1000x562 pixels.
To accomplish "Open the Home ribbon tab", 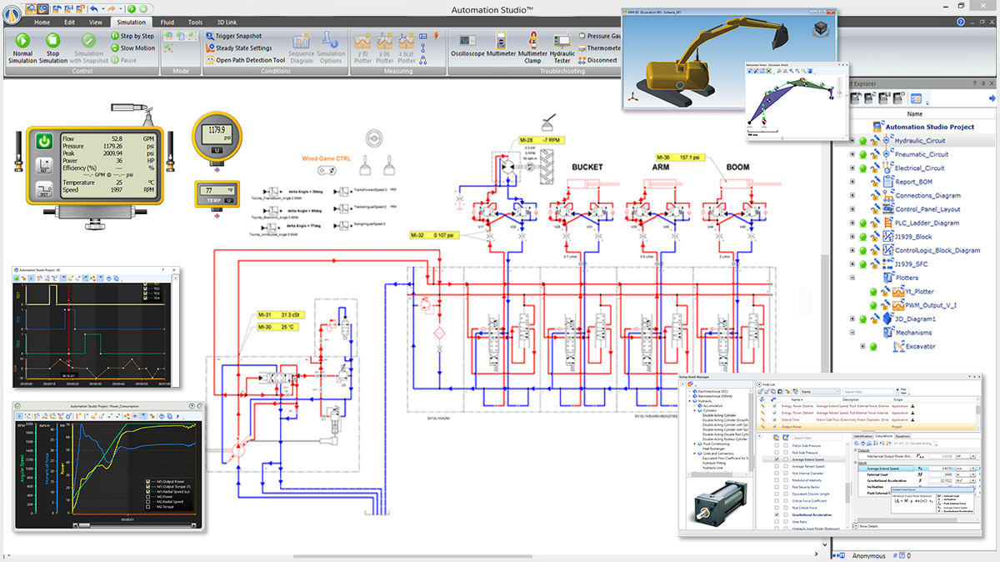I will [42, 23].
